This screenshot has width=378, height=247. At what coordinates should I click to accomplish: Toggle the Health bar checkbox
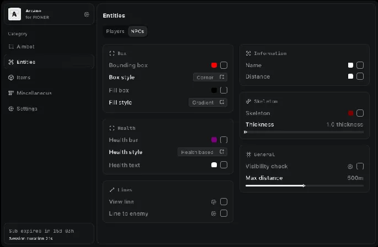click(x=223, y=140)
